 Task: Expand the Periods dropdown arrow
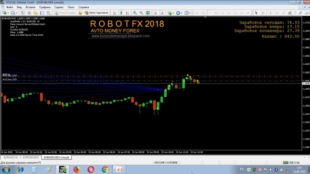tap(182, 13)
